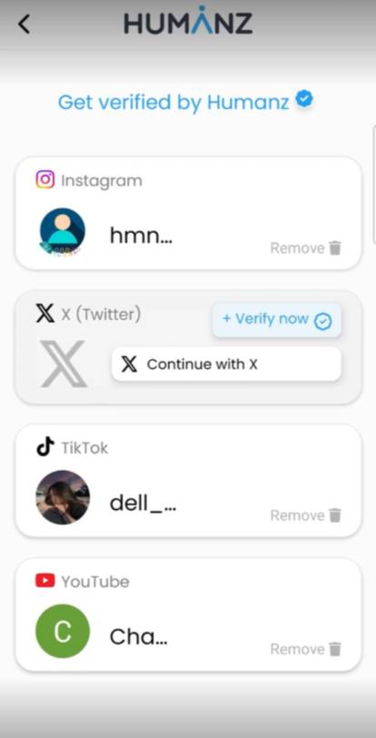Click trash icon on the YouTube card
Viewport: 376px width, 738px height.
[x=335, y=649]
